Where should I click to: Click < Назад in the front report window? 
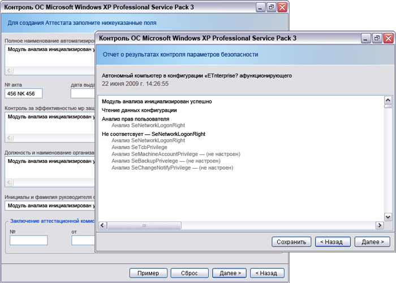[x=333, y=242]
